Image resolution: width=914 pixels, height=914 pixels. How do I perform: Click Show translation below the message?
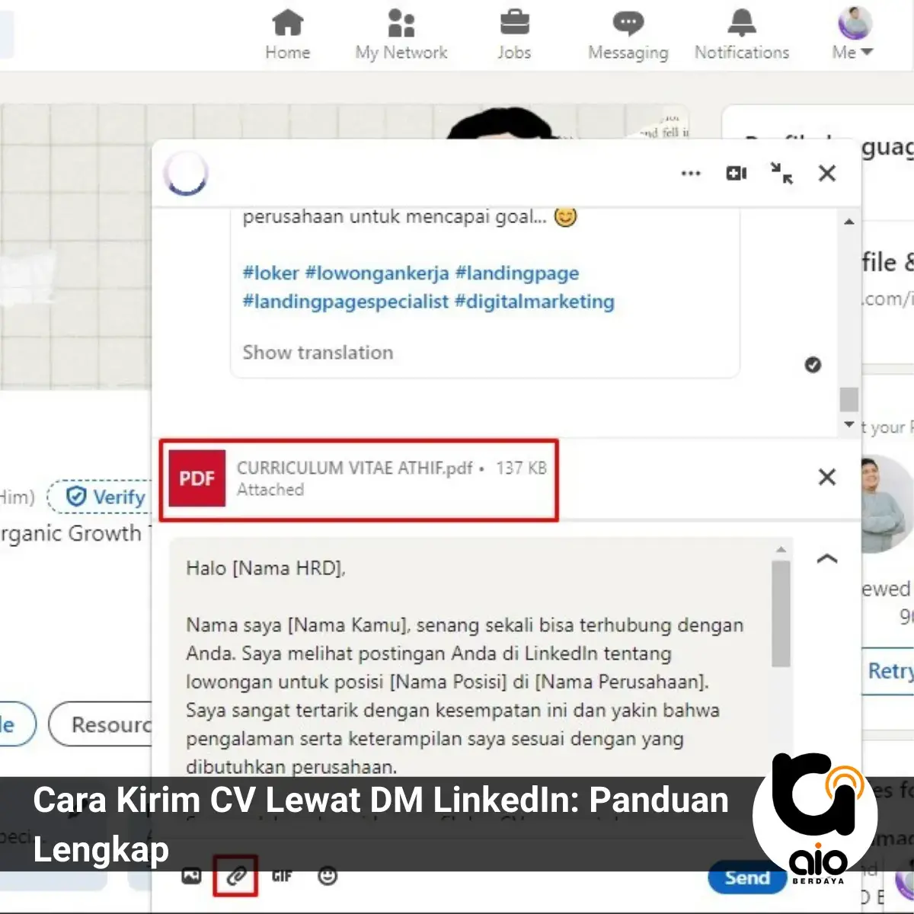click(x=317, y=352)
